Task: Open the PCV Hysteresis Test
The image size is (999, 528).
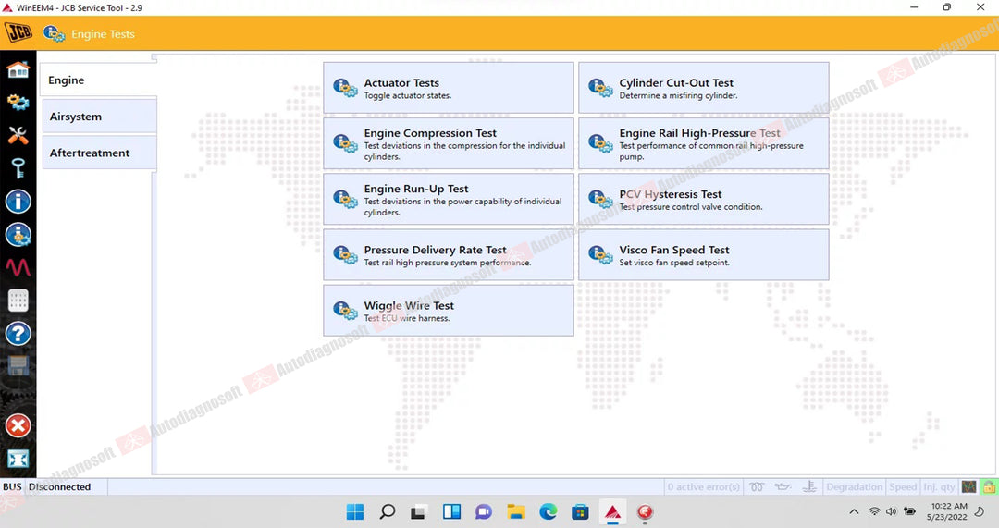Action: pos(703,200)
